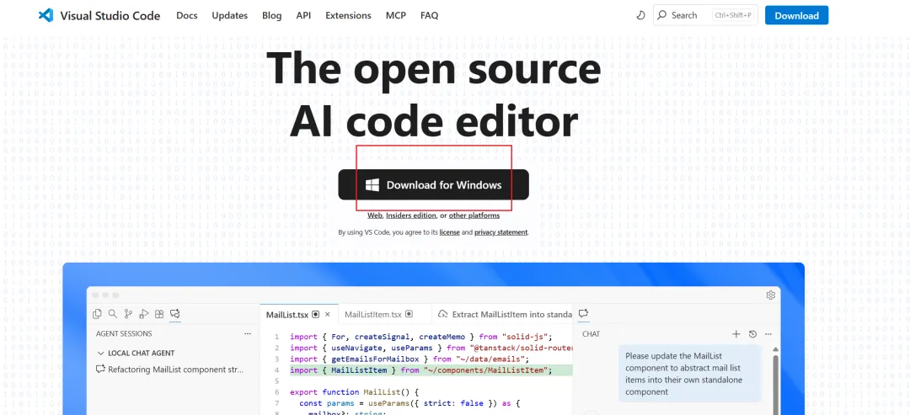Open the other platforms link
The height and width of the screenshot is (415, 910).
[474, 215]
